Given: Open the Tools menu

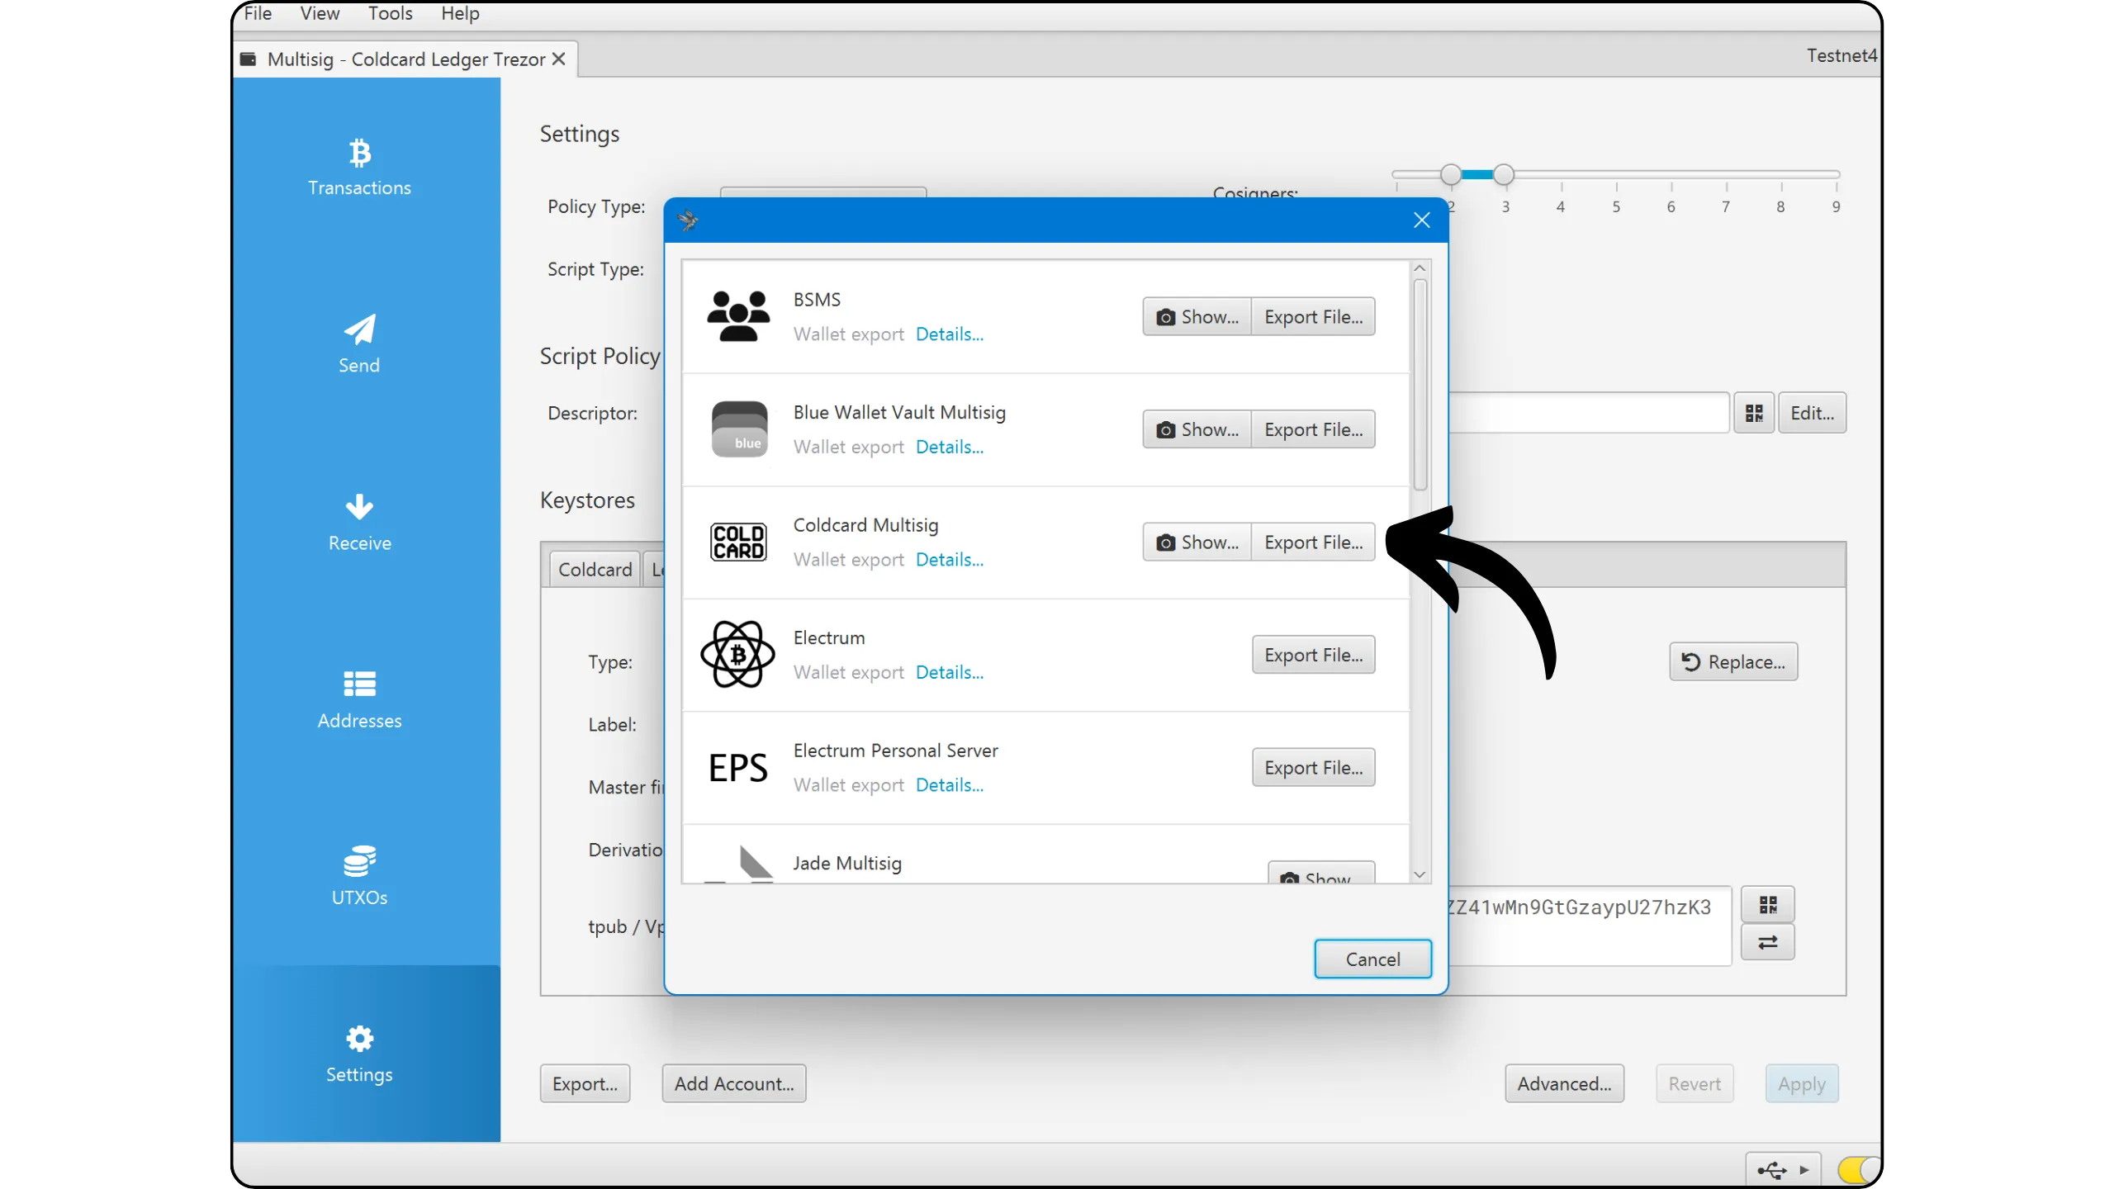Looking at the screenshot, I should pos(390,13).
